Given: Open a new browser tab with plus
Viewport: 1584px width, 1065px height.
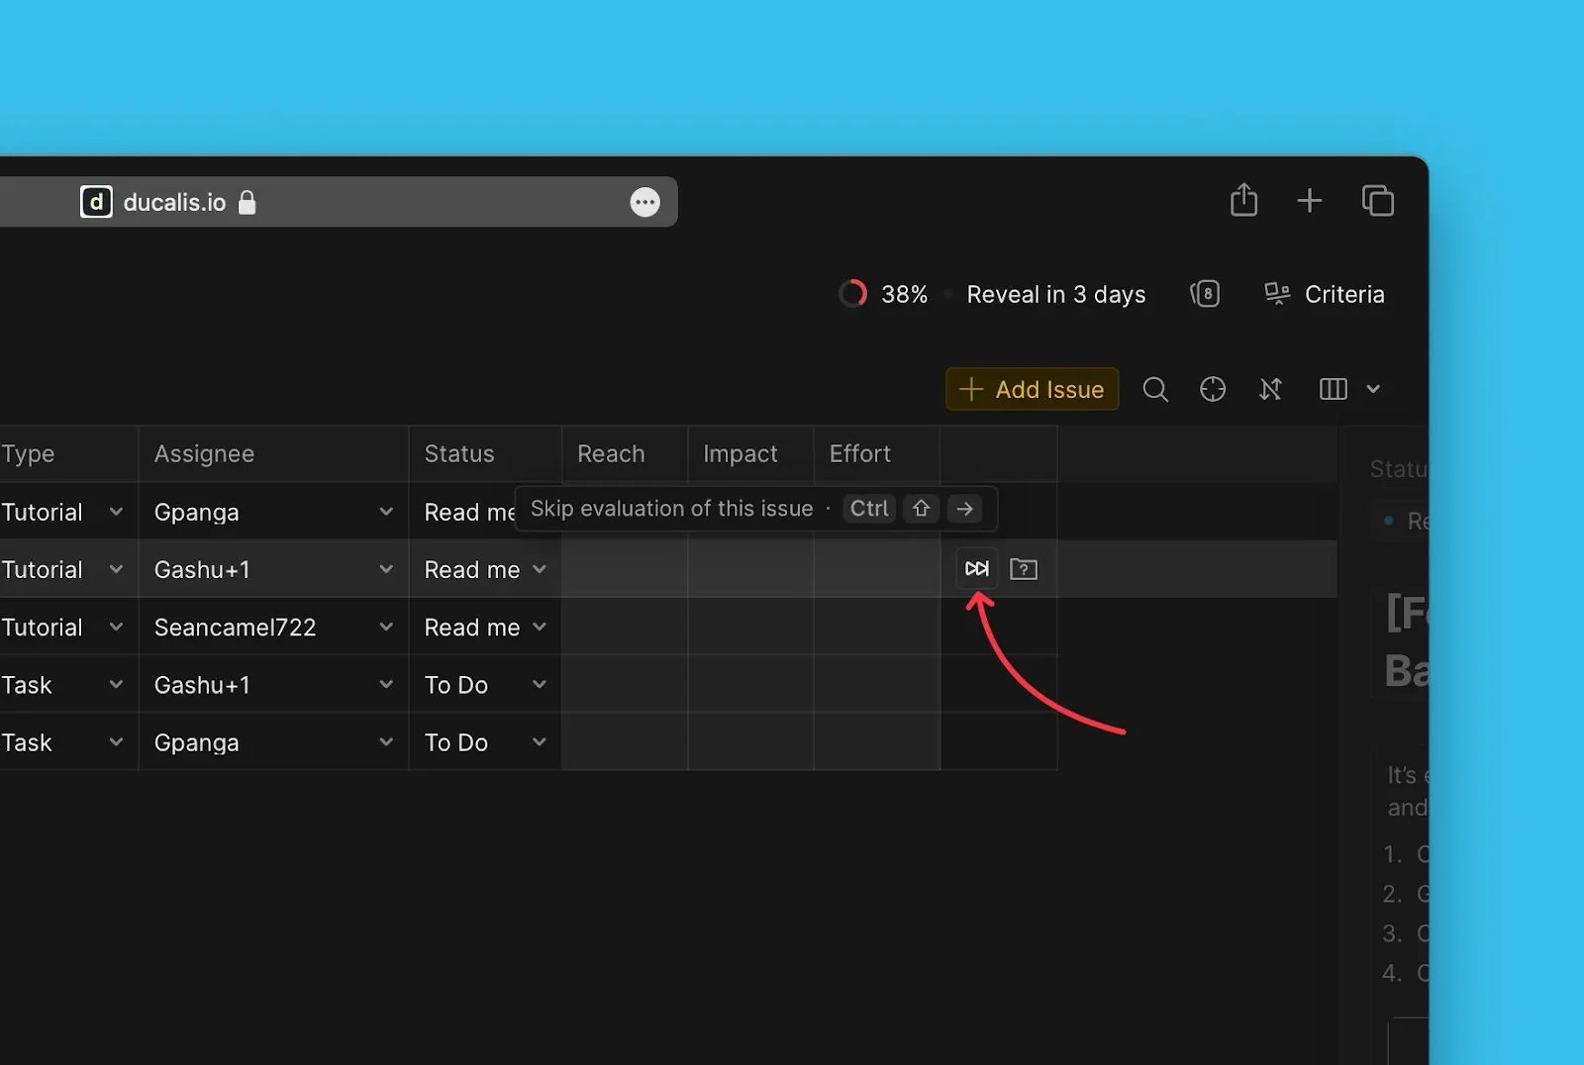Looking at the screenshot, I should 1309,201.
